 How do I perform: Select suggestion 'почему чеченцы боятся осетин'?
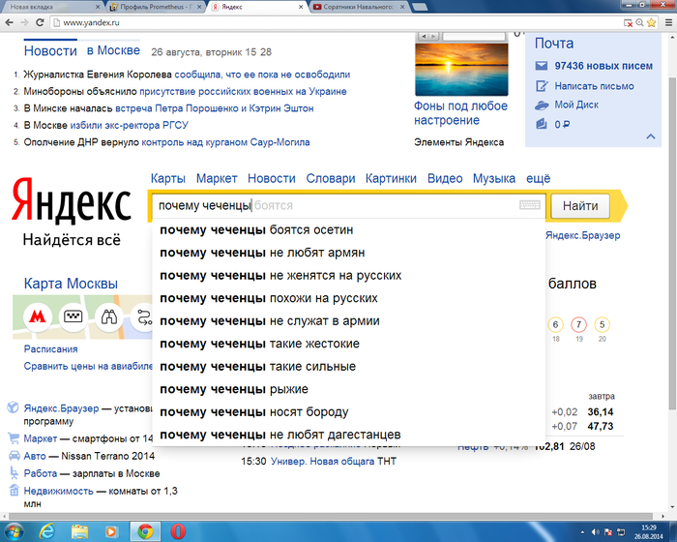(349, 230)
